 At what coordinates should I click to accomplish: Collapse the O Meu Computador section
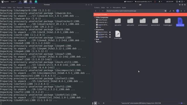pyautogui.click(x=95, y=17)
